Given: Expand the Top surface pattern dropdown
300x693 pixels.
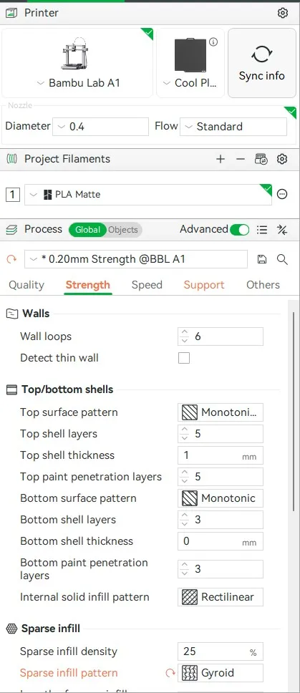Looking at the screenshot, I should point(221,412).
